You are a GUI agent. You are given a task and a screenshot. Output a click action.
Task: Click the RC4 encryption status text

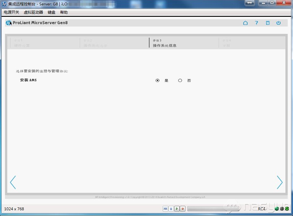click(262, 209)
